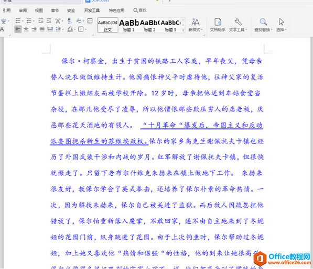The height and width of the screenshot is (269, 313).
Task: Open the 文档助手 document assistant
Action: [218, 25]
